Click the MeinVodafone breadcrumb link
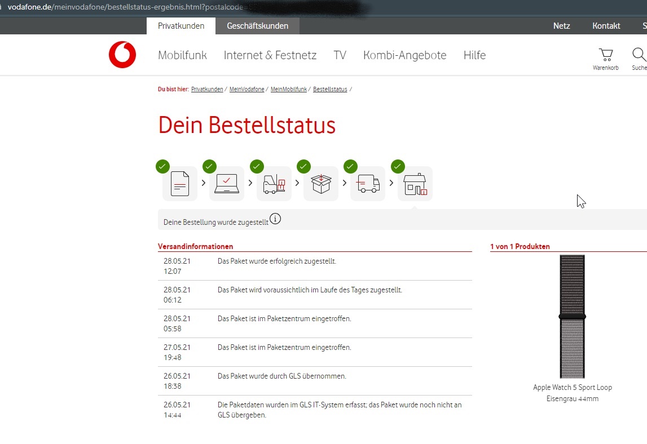Image resolution: width=647 pixels, height=444 pixels. coord(247,90)
